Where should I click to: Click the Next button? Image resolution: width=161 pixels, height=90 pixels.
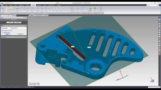(20, 34)
